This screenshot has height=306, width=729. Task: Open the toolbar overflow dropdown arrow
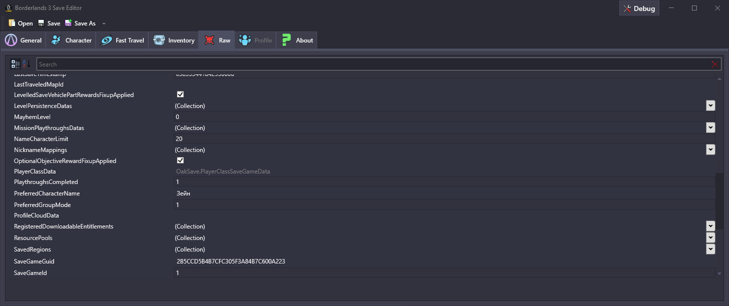click(104, 23)
